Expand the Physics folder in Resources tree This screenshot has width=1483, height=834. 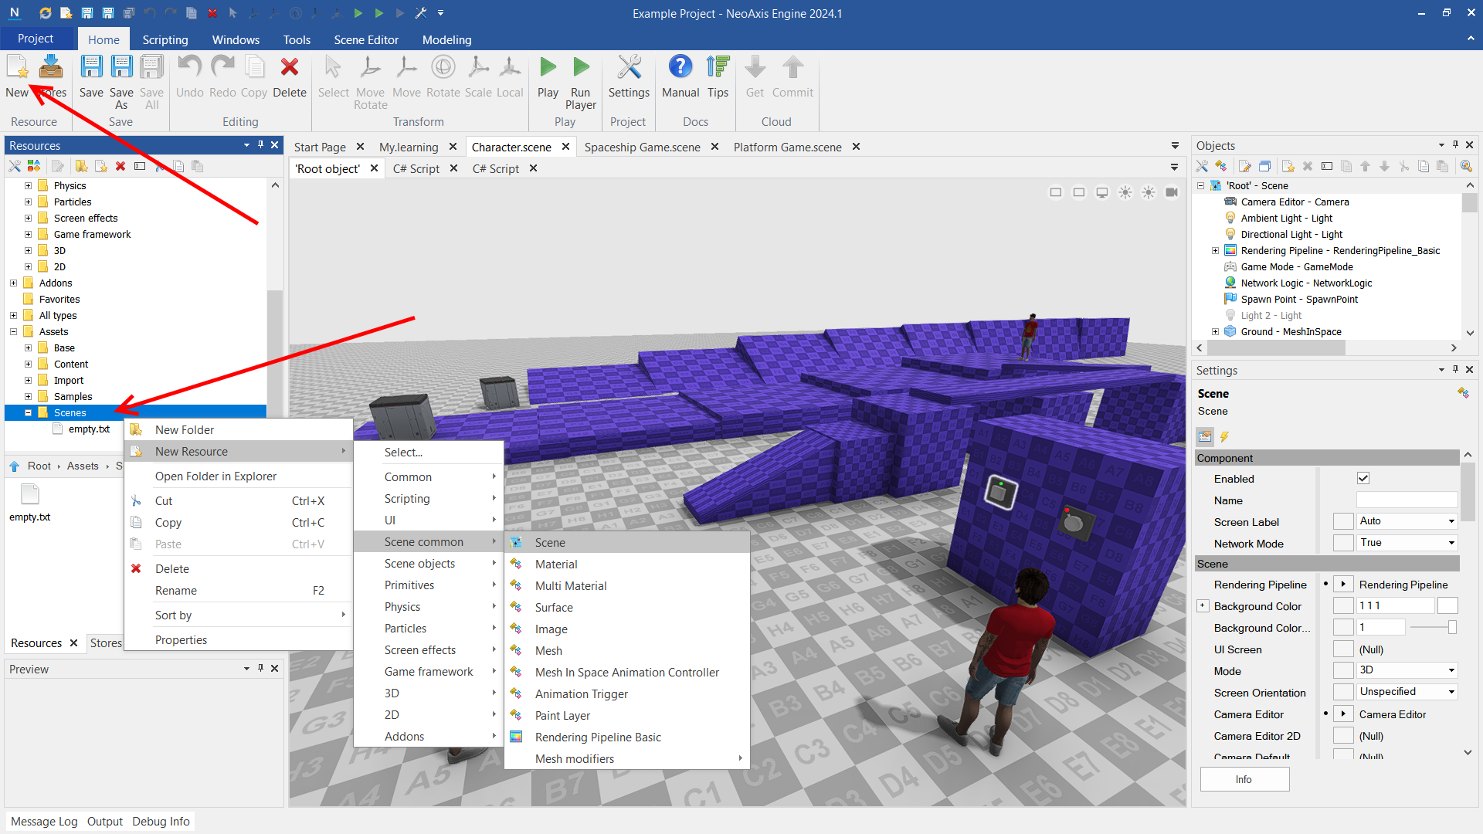pyautogui.click(x=29, y=185)
